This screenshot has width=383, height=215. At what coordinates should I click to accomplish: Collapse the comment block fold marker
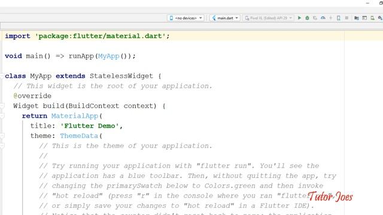click(2, 146)
